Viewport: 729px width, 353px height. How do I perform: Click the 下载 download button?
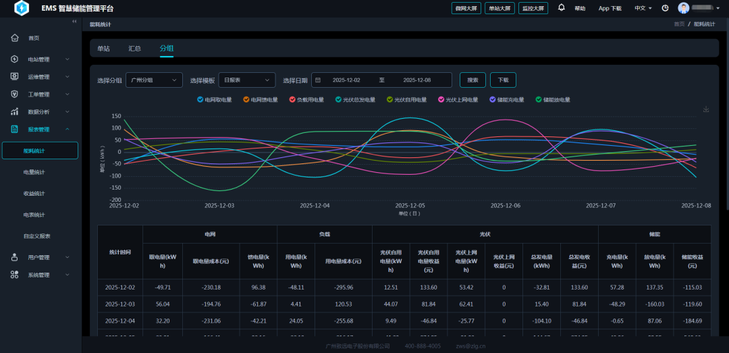[x=503, y=80]
